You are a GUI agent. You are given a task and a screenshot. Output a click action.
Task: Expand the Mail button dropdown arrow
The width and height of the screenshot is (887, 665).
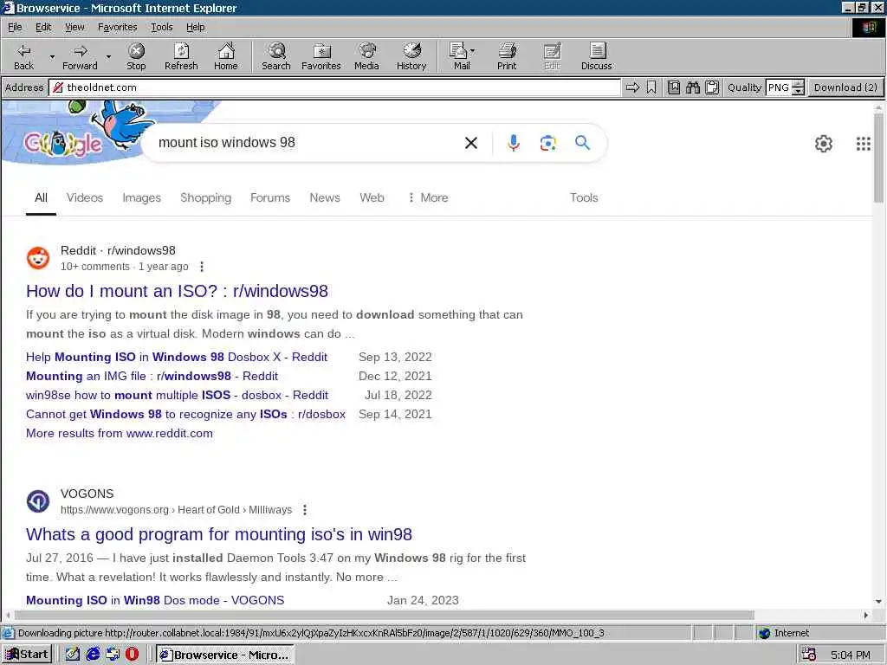pos(473,51)
